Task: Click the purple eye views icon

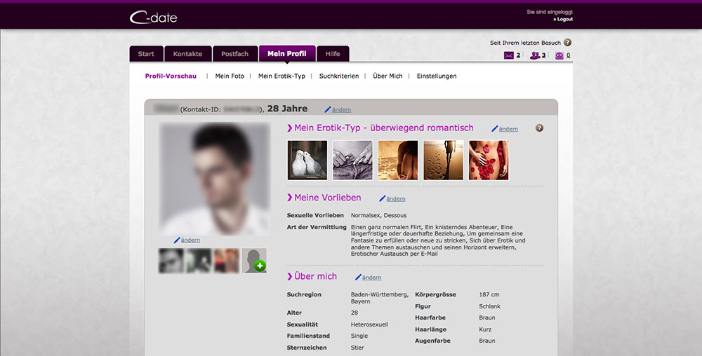Action: [x=559, y=56]
